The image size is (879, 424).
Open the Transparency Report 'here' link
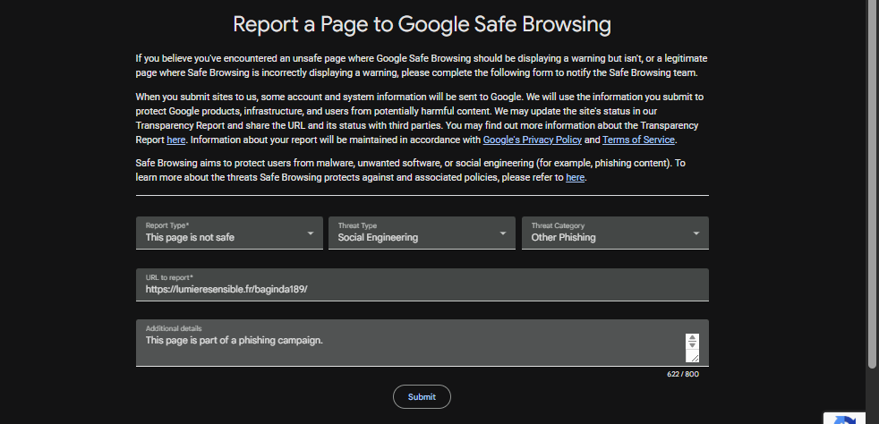[x=176, y=140]
